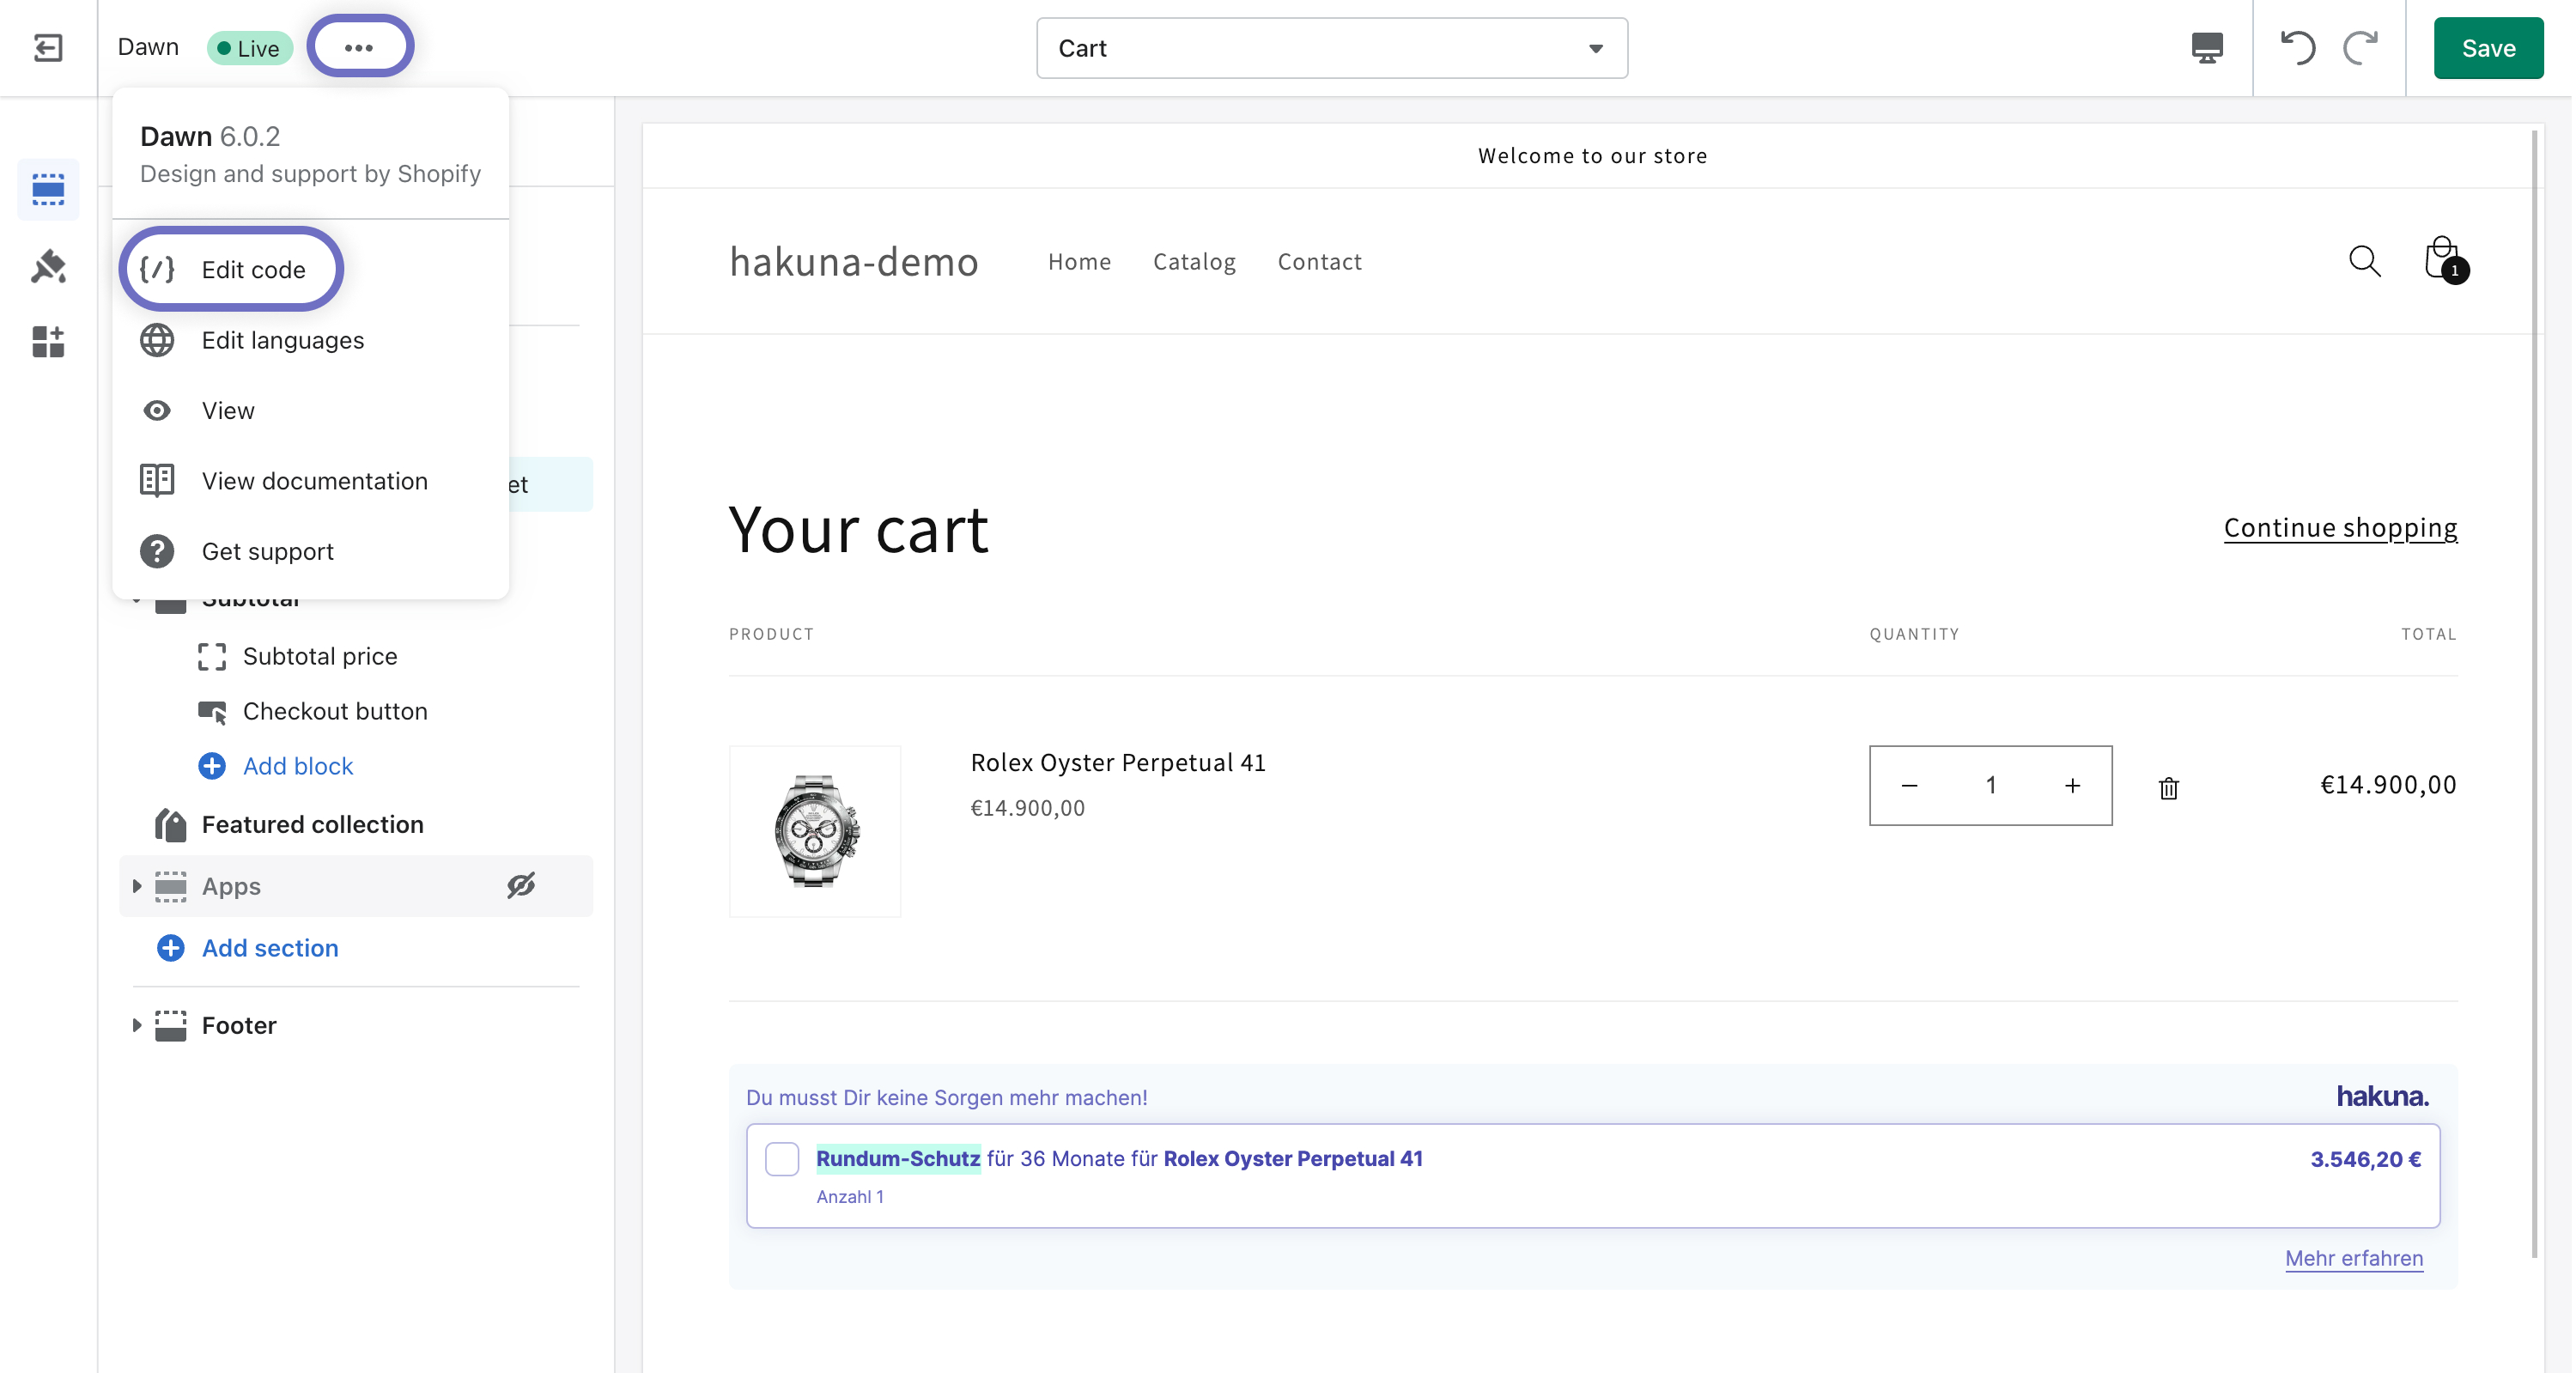Choose Edit languages from menu
2576x1373 pixels.
pos(282,340)
